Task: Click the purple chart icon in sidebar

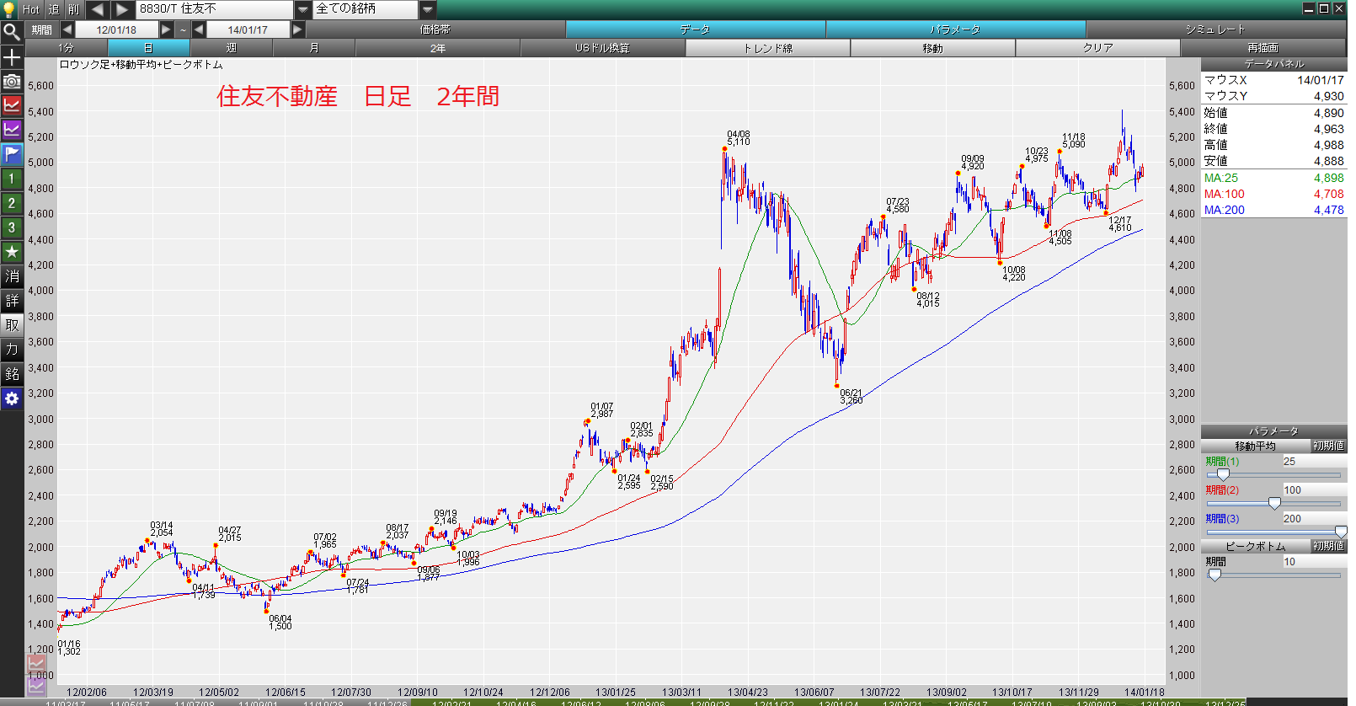Action: pos(12,130)
